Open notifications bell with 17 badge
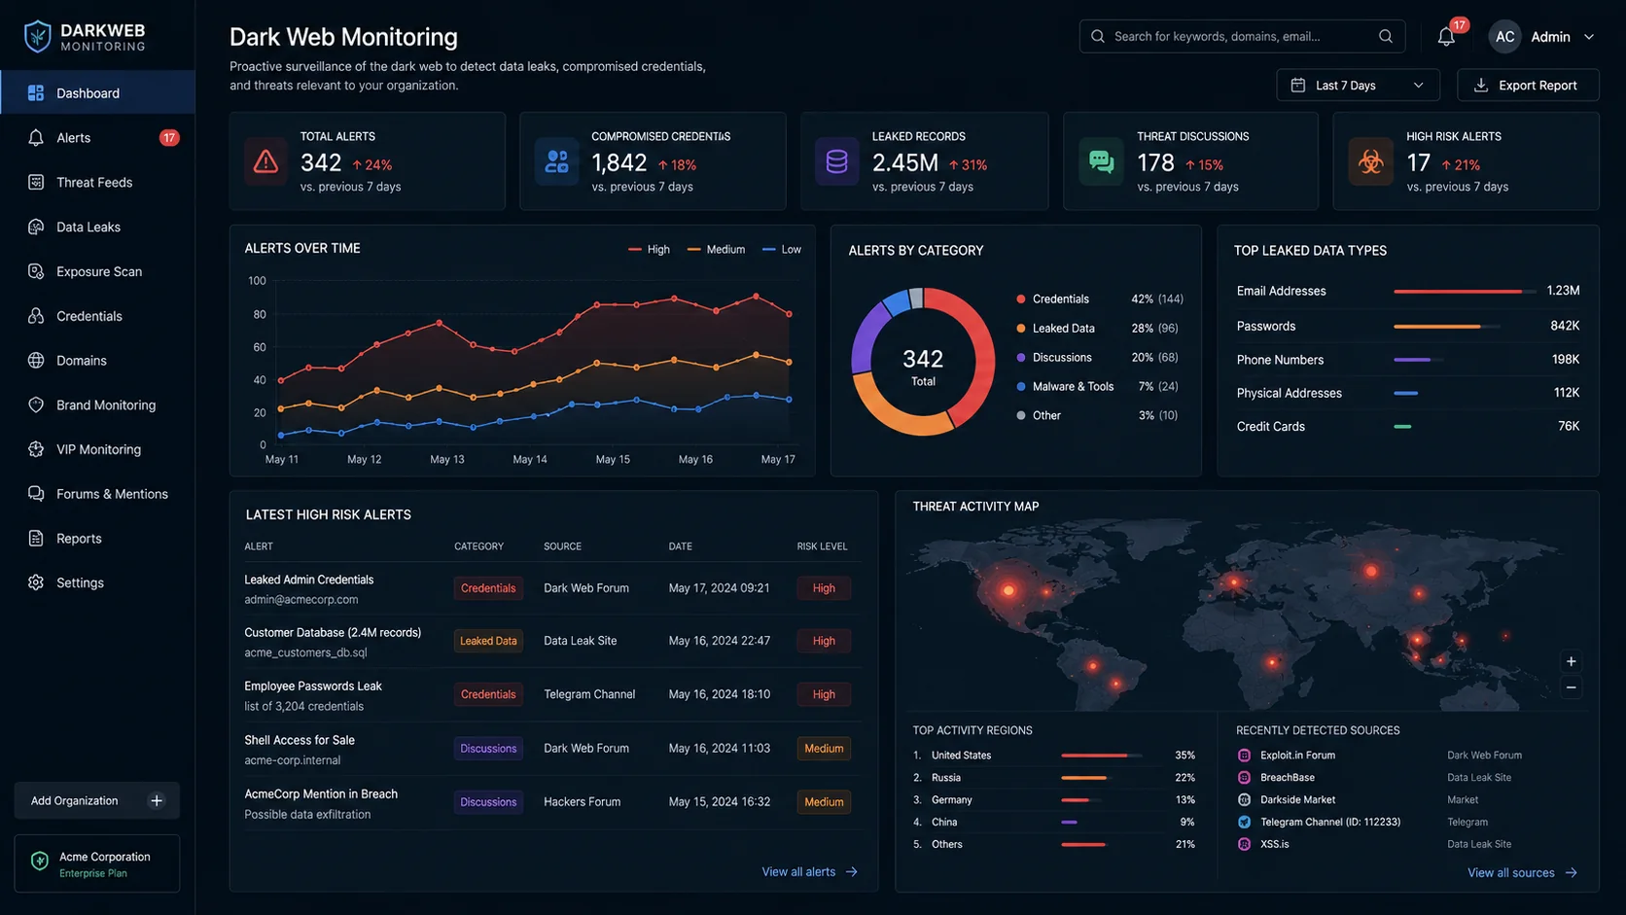This screenshot has height=915, width=1626. click(x=1446, y=36)
